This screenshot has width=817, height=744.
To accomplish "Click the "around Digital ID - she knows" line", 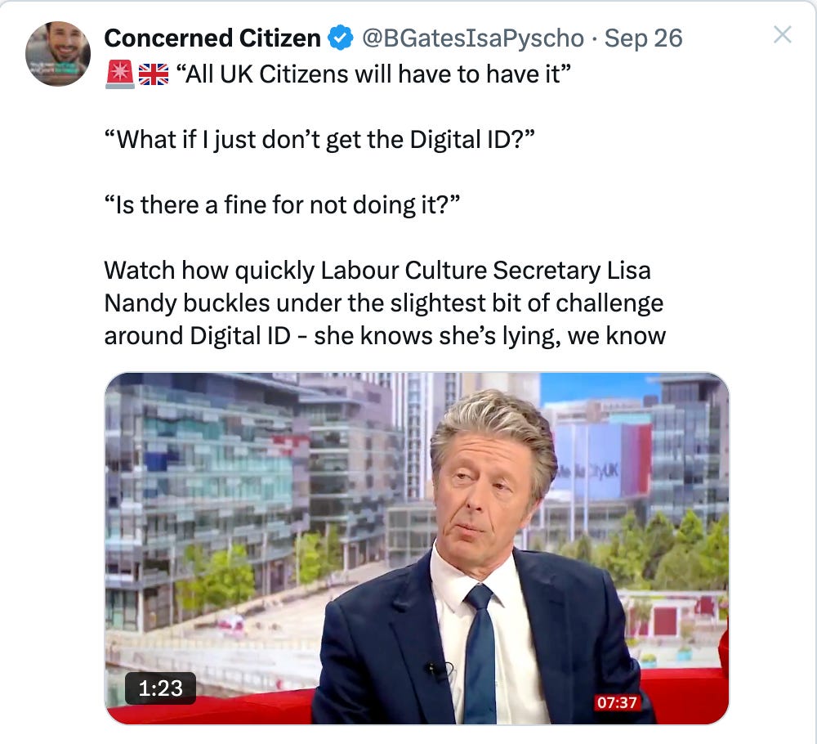I will click(x=385, y=336).
